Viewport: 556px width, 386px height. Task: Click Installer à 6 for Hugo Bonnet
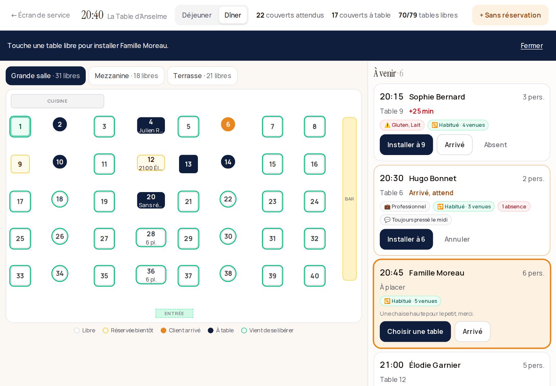coord(406,239)
